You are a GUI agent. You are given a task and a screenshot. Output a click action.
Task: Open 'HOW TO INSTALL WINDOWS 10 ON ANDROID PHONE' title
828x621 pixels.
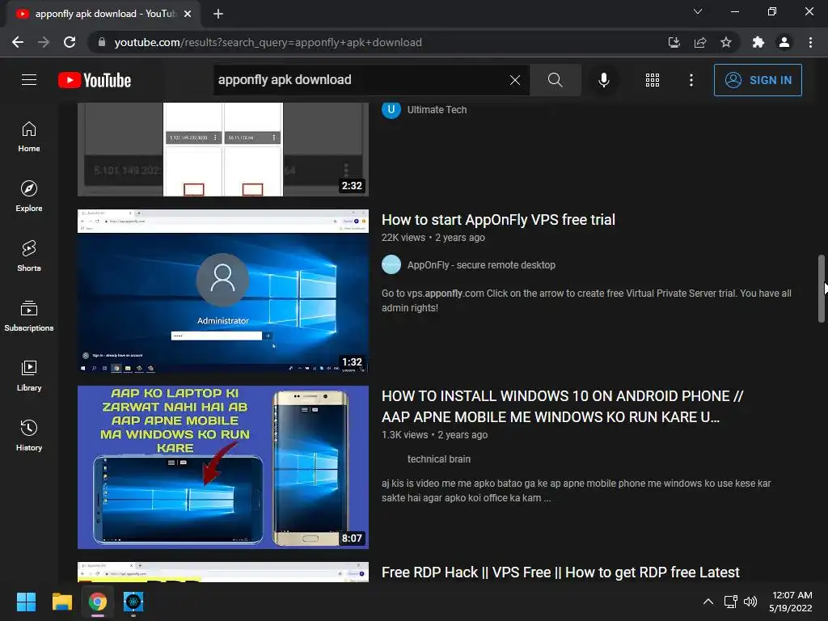[x=563, y=407]
